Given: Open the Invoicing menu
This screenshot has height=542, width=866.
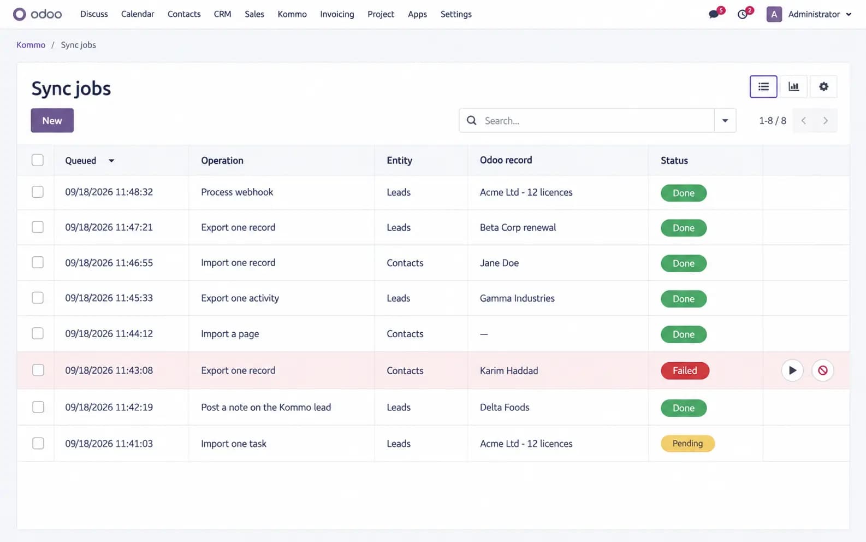Looking at the screenshot, I should (337, 14).
